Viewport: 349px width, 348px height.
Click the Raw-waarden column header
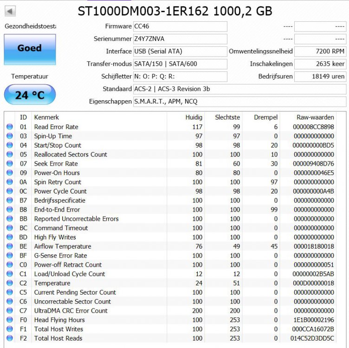pyautogui.click(x=315, y=117)
